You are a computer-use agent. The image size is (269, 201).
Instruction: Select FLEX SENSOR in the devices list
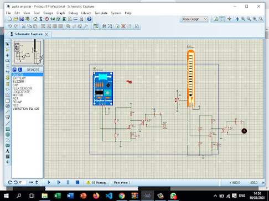click(28, 88)
